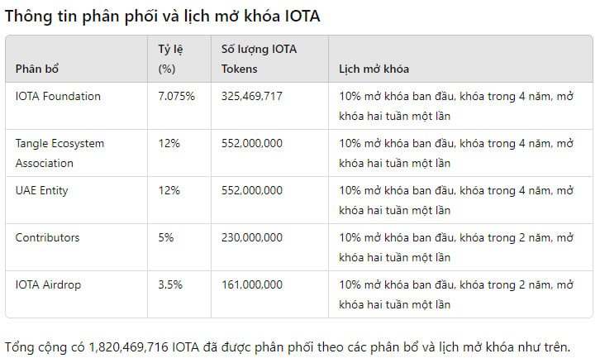Select the "Số lượng IOTA Tokens" header
The image size is (600, 363).
[x=259, y=59]
